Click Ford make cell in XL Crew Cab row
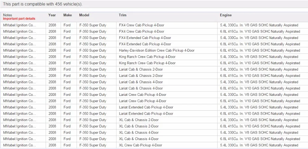308x149 pixels. [x=69, y=145]
